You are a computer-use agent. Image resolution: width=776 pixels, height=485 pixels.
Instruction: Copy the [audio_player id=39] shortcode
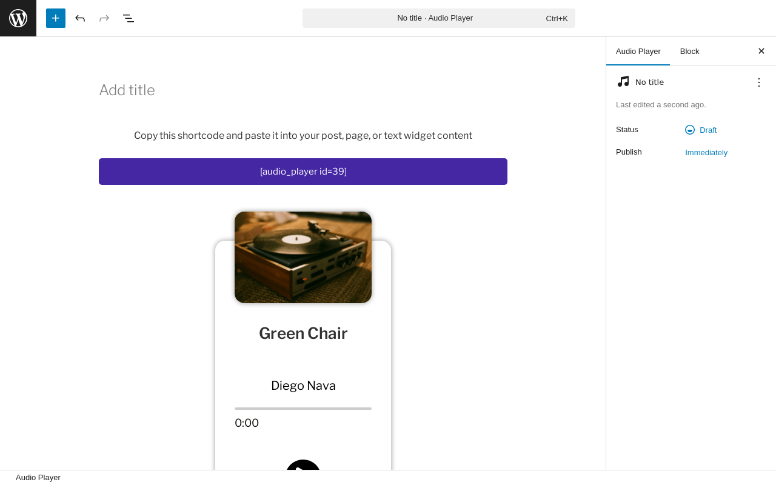point(303,172)
